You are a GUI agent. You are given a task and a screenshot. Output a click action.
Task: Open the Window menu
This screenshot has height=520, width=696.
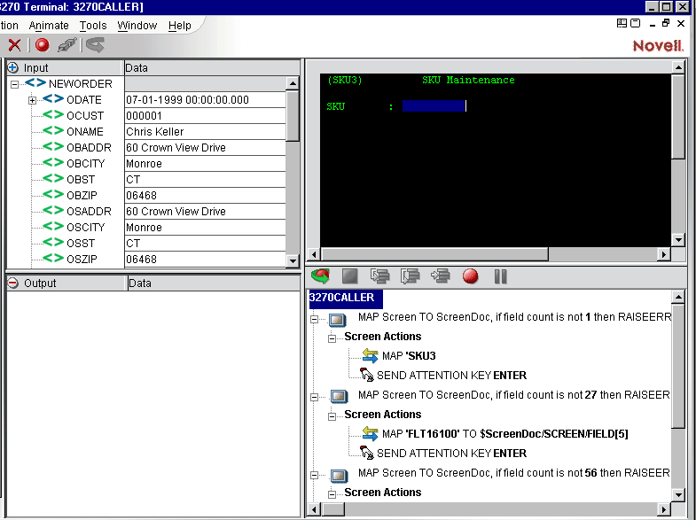click(x=137, y=26)
